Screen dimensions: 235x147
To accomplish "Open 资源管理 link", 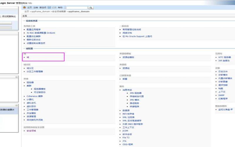I will (x=31, y=116).
